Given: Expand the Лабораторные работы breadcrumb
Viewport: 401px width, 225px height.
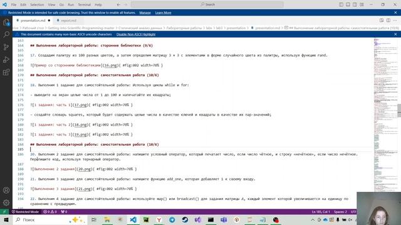Looking at the screenshot, I should (184, 28).
